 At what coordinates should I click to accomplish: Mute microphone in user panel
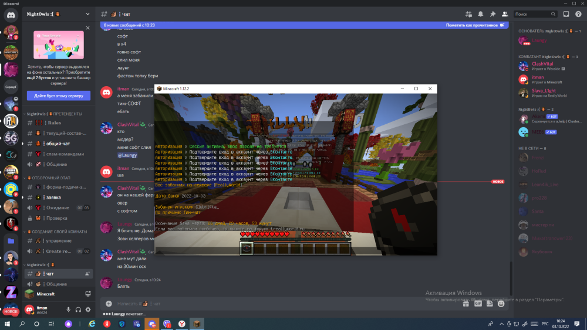pyautogui.click(x=69, y=309)
